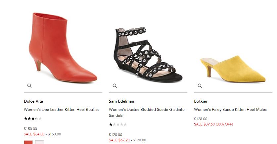277x144 pixels.
Task: Open Women's Paley Suede Kitten Heel Mules link
Action: point(230,110)
